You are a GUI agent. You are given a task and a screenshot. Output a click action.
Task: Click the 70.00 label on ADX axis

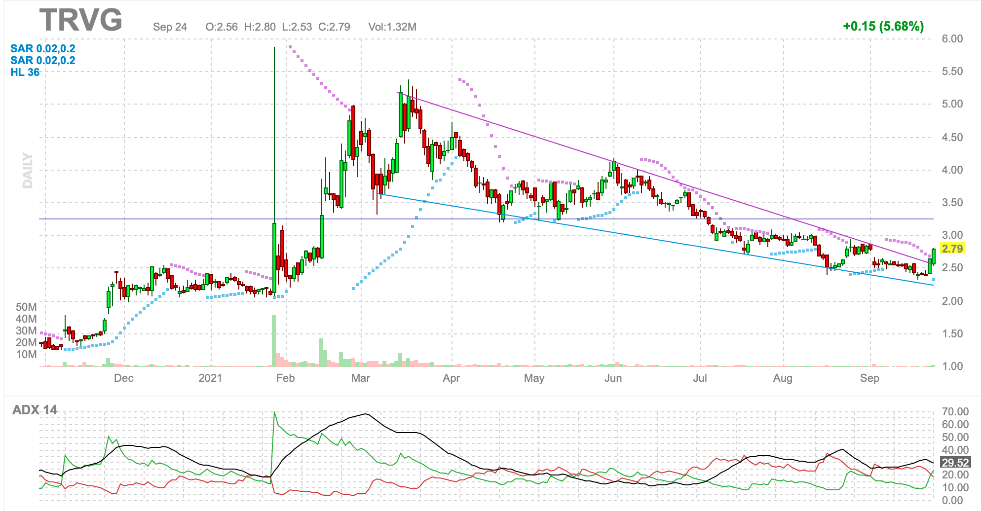pyautogui.click(x=955, y=411)
